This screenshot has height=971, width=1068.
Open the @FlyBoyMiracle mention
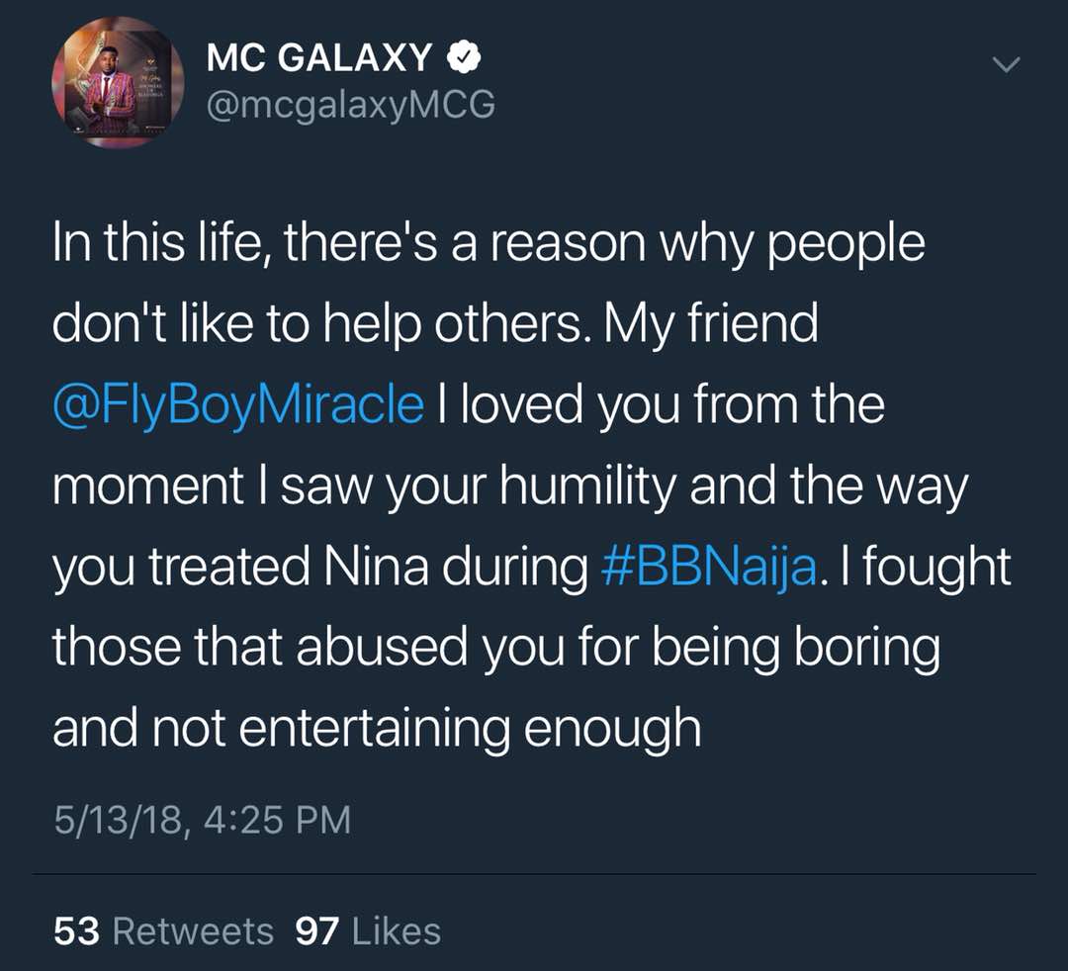tap(238, 404)
